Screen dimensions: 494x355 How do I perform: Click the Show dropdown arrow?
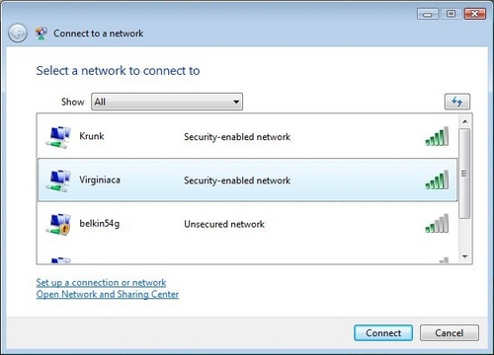pos(236,102)
